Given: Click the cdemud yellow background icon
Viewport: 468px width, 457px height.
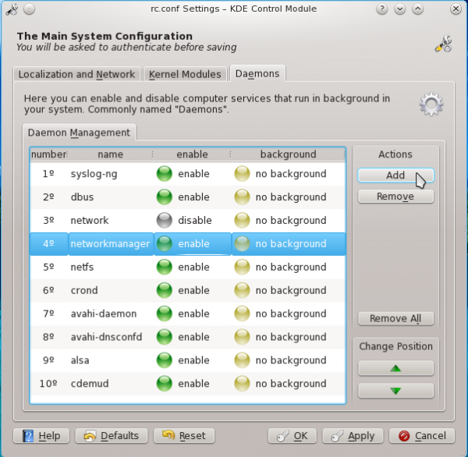Looking at the screenshot, I should [x=242, y=383].
